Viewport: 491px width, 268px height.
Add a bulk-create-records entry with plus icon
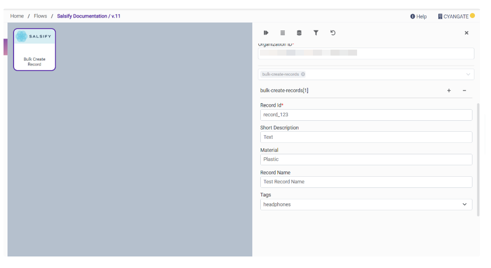(449, 91)
